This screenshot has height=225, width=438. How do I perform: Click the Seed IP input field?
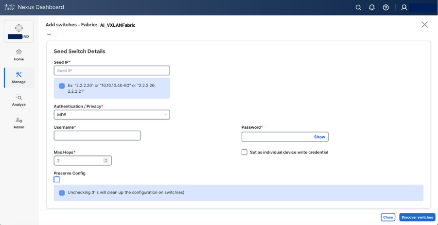pos(112,70)
